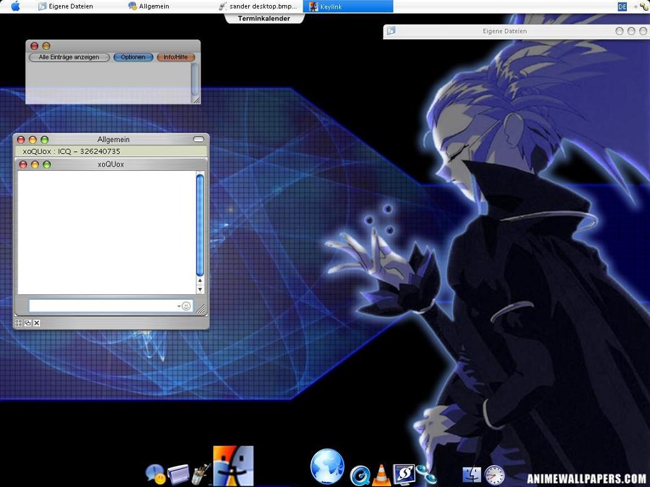Launch VLC media player cone icon
This screenshot has width=650, height=487.
pyautogui.click(x=381, y=475)
